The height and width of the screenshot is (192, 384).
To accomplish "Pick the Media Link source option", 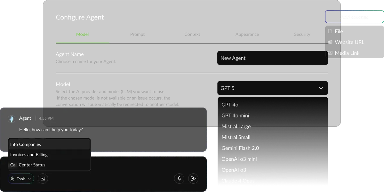I will tap(347, 53).
